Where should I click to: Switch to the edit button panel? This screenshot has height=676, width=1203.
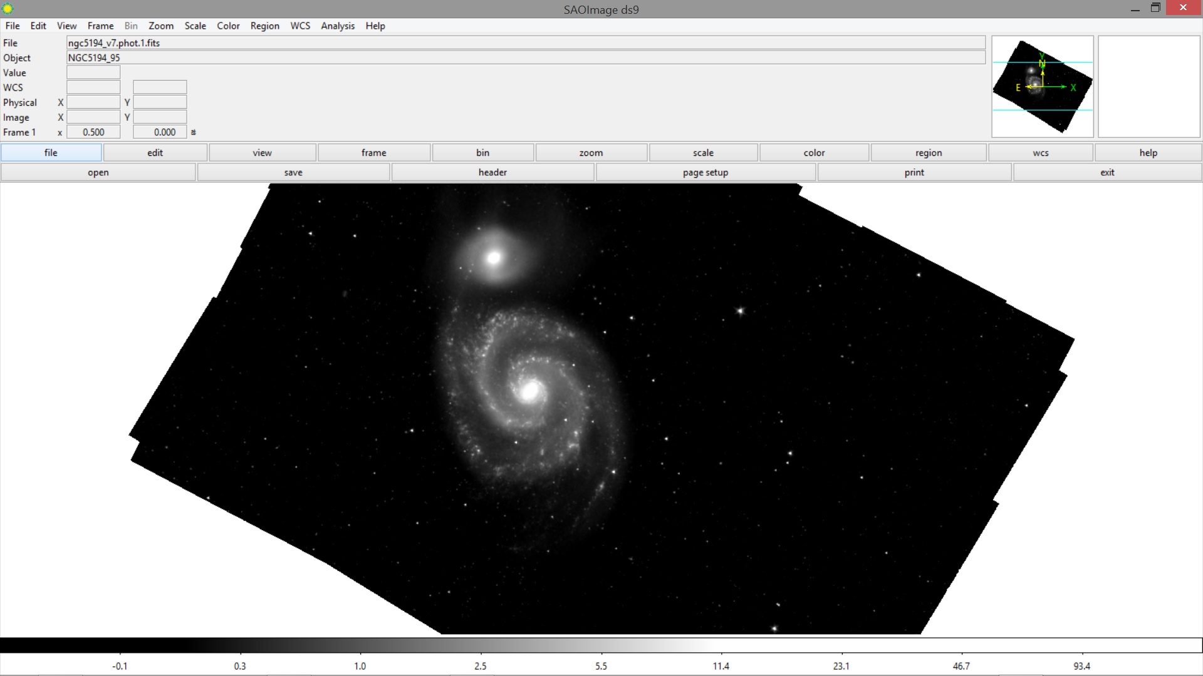[154, 152]
